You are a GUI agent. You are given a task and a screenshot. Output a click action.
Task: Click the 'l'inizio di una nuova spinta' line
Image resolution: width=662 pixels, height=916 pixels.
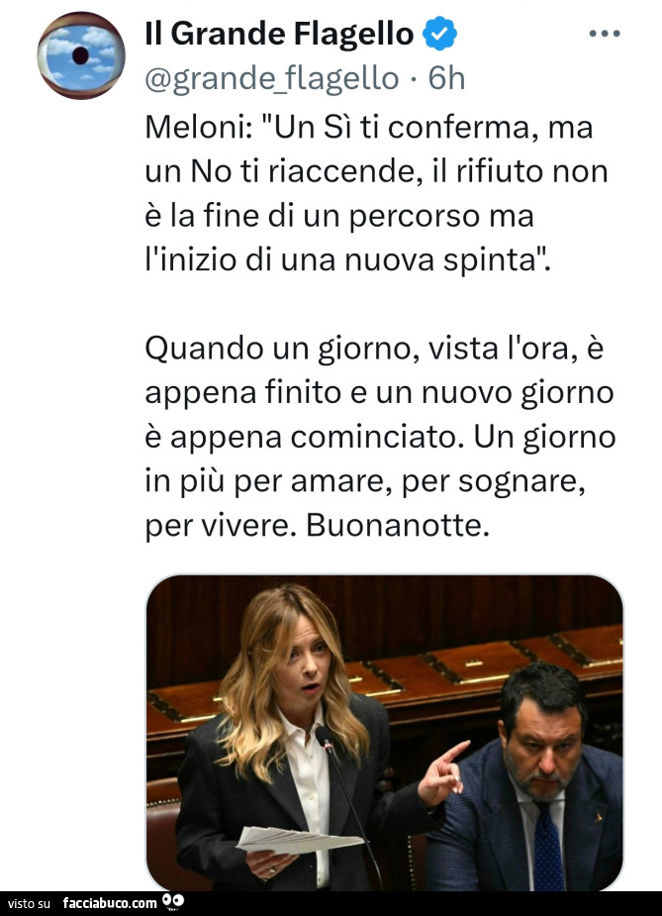347,260
